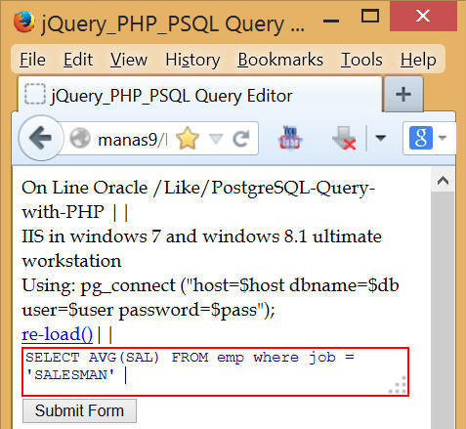Click the Submit Form button
This screenshot has height=429, width=466.
pyautogui.click(x=79, y=410)
